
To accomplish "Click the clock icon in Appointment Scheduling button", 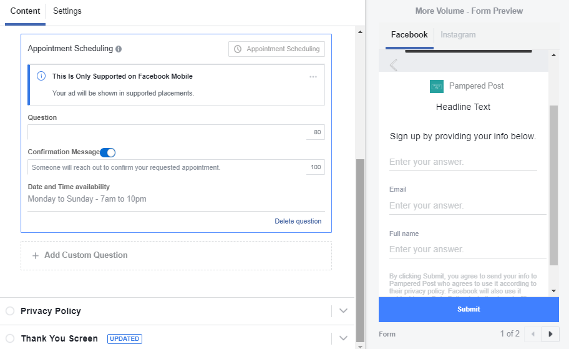I will [x=238, y=49].
